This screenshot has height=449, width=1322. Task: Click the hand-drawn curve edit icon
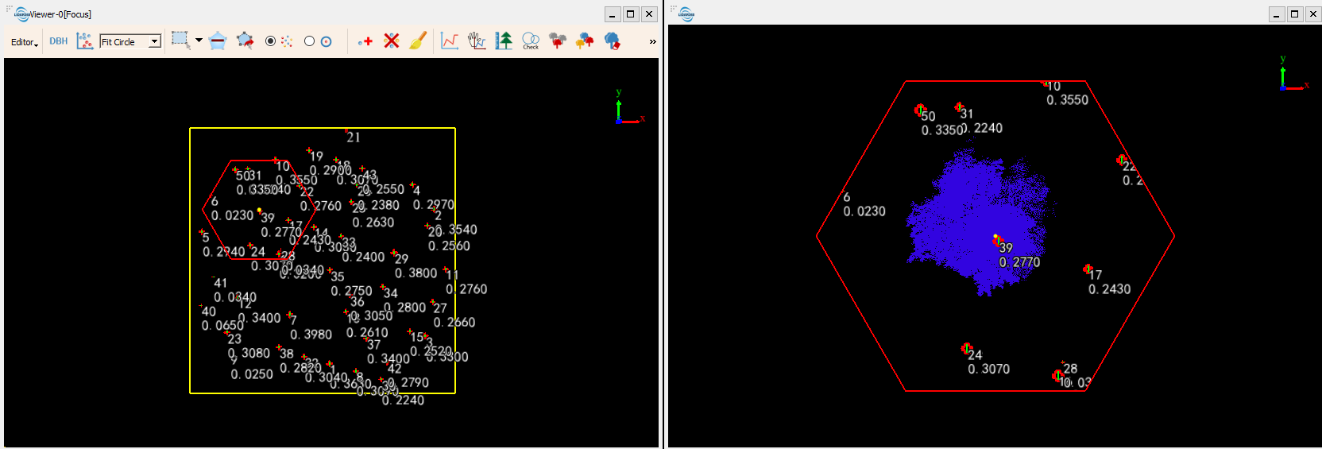(x=477, y=41)
